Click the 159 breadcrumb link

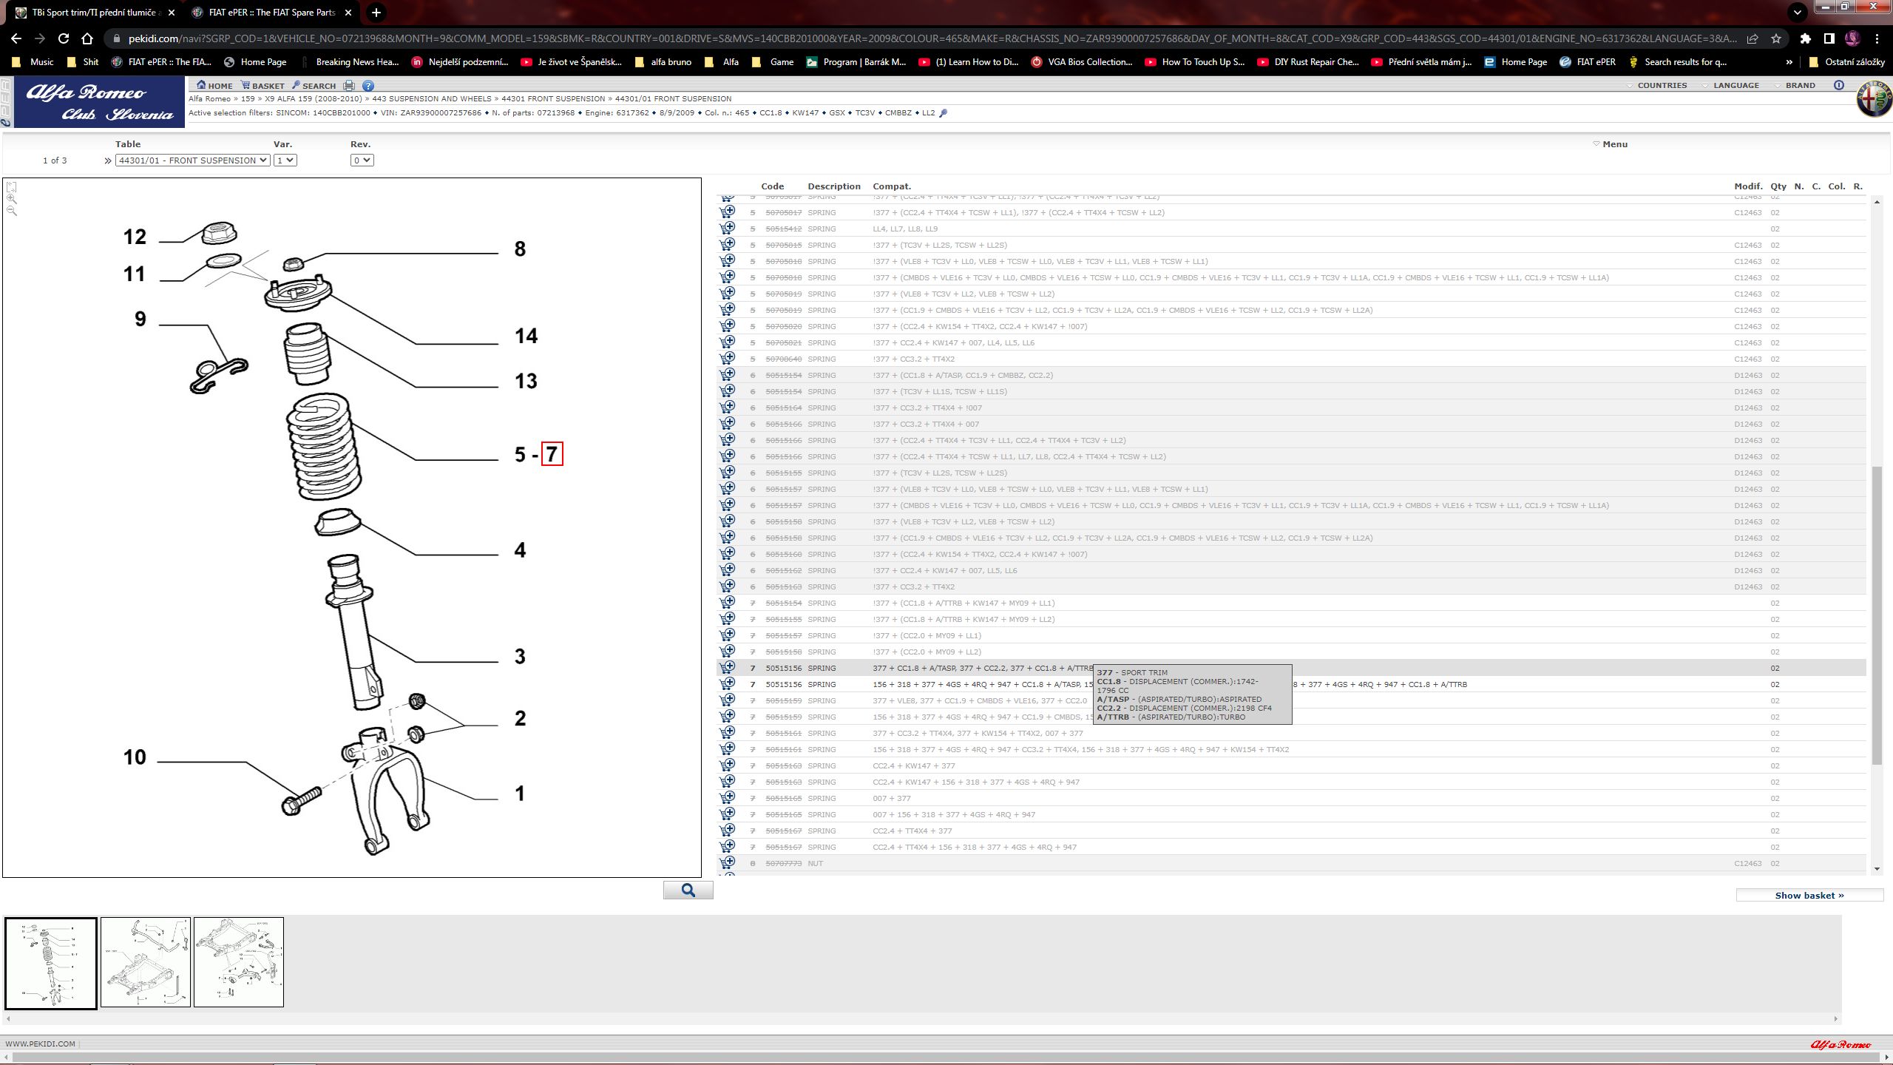(x=248, y=98)
